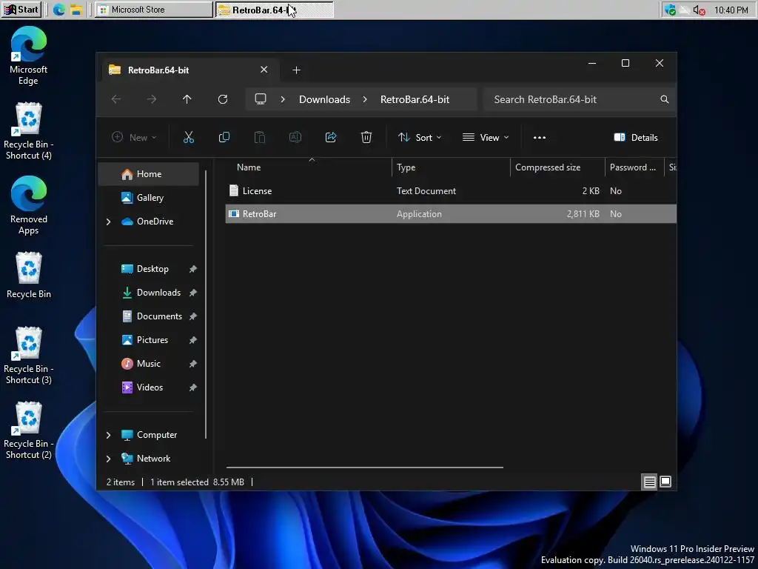Open the View dropdown menu
This screenshot has height=569, width=758.
point(486,137)
